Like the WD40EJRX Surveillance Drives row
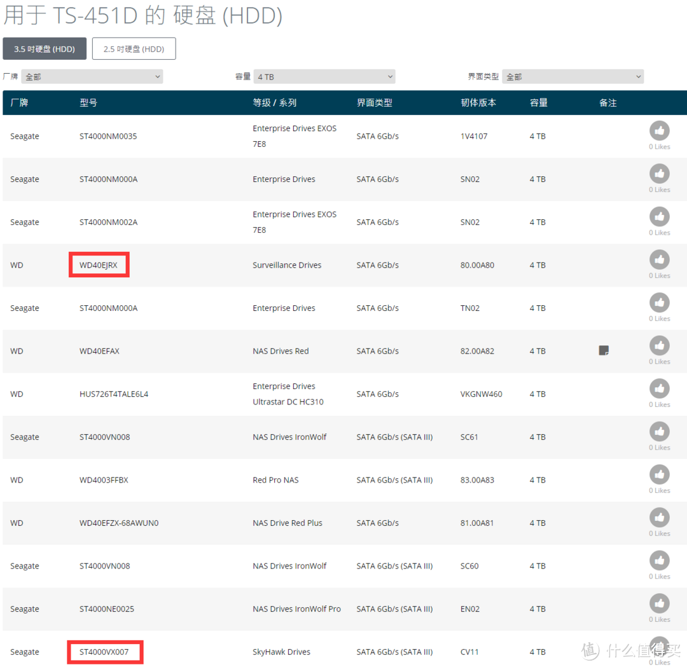This screenshot has height=667, width=687. coord(660,259)
